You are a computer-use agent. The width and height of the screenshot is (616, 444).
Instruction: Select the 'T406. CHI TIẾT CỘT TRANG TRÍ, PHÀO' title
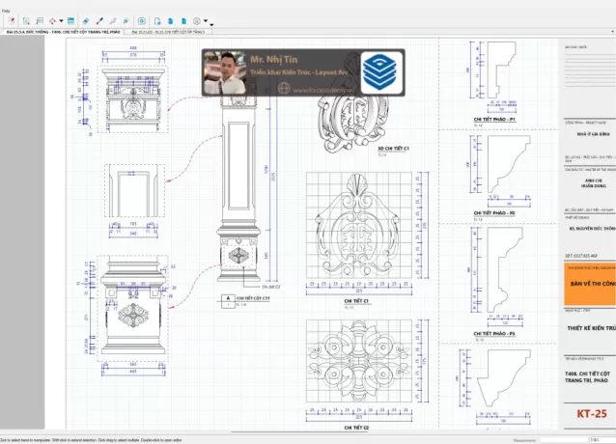click(588, 376)
